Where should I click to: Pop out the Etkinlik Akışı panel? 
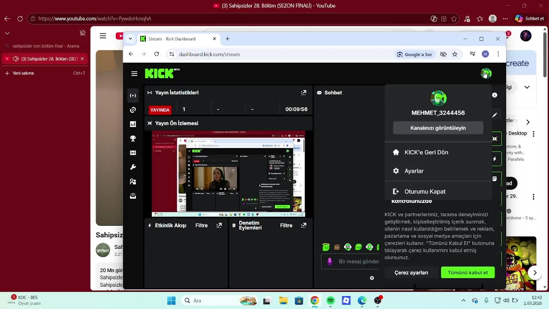coord(219,225)
